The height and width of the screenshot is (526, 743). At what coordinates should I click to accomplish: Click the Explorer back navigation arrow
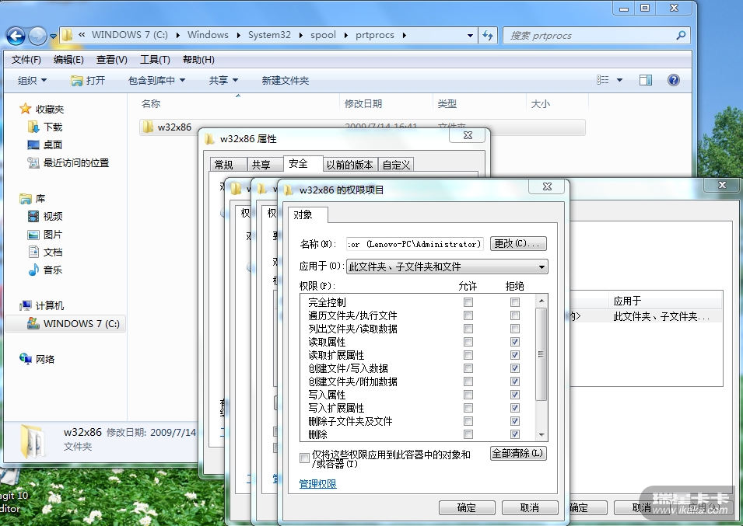[x=16, y=35]
